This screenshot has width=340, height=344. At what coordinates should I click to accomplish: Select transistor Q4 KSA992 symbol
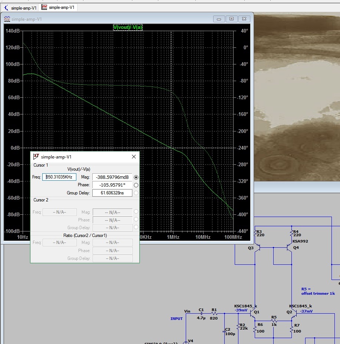point(290,248)
